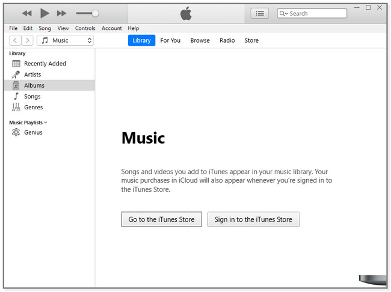Select Albums in the library sidebar
The image size is (391, 292).
click(49, 85)
